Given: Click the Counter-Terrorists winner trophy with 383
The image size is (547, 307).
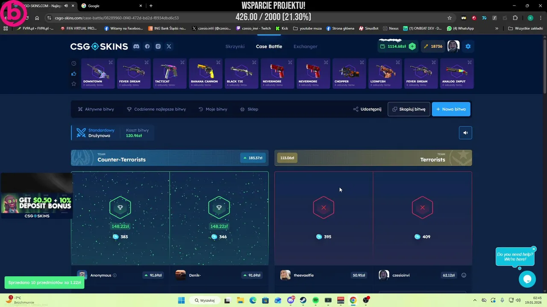Looking at the screenshot, I should point(120,208).
